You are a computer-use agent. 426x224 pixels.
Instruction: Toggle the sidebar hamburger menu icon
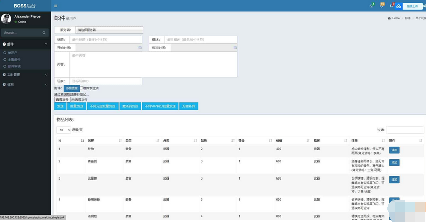pos(56,6)
